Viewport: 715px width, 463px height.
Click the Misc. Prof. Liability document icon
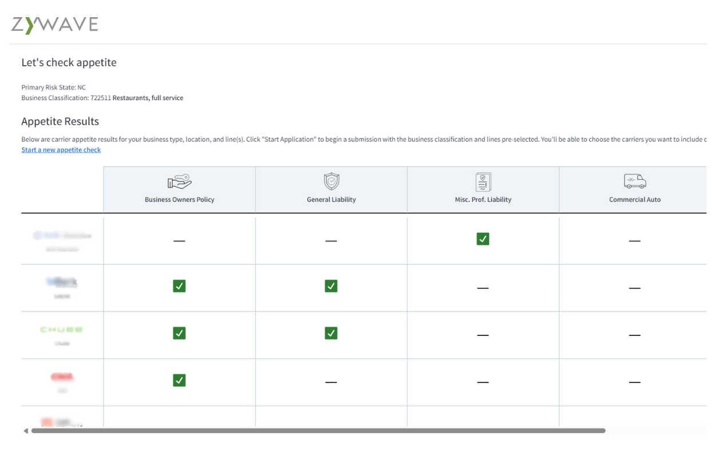click(x=483, y=182)
